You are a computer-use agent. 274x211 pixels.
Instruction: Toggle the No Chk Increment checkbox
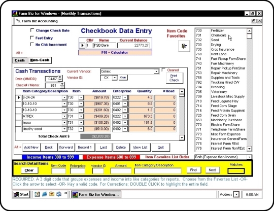click(31, 44)
